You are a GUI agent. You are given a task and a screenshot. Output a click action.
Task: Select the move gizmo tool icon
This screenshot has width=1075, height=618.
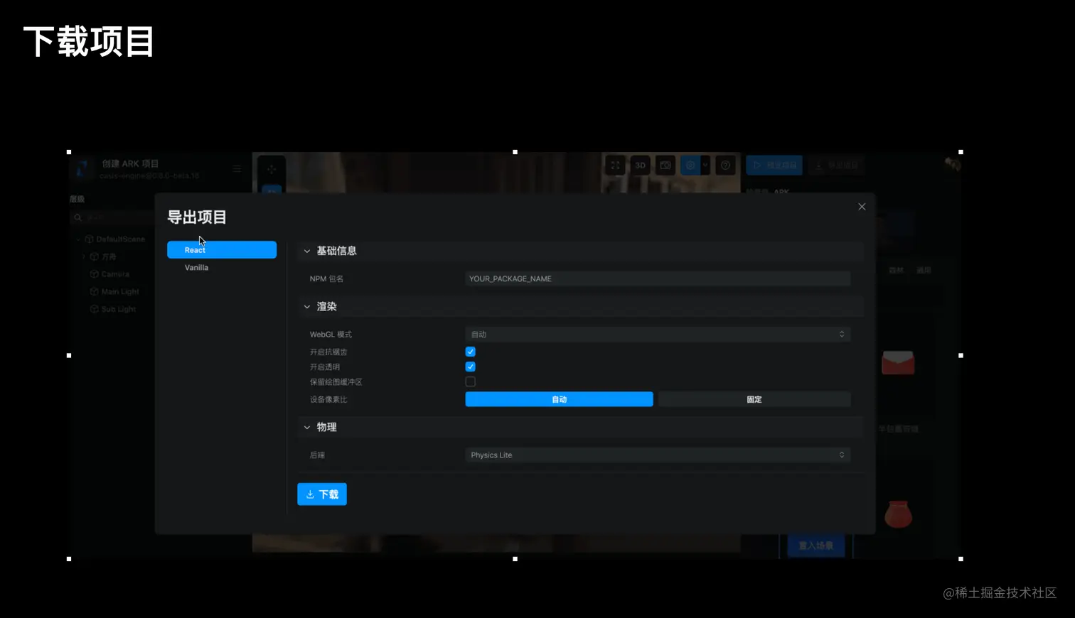pyautogui.click(x=271, y=169)
